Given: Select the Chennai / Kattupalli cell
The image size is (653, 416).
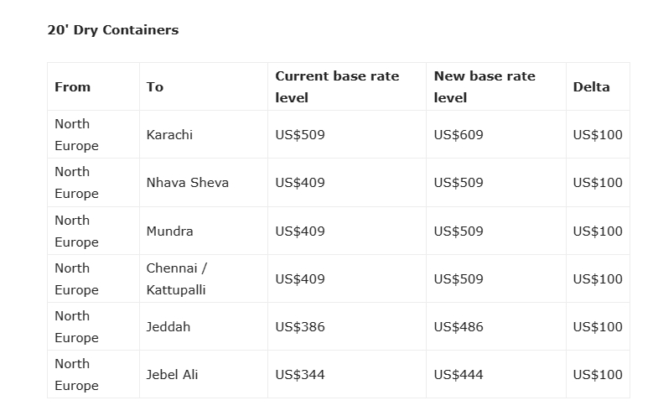Looking at the screenshot, I should tap(176, 279).
